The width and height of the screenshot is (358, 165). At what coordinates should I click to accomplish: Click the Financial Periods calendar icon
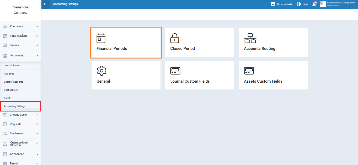point(101,38)
